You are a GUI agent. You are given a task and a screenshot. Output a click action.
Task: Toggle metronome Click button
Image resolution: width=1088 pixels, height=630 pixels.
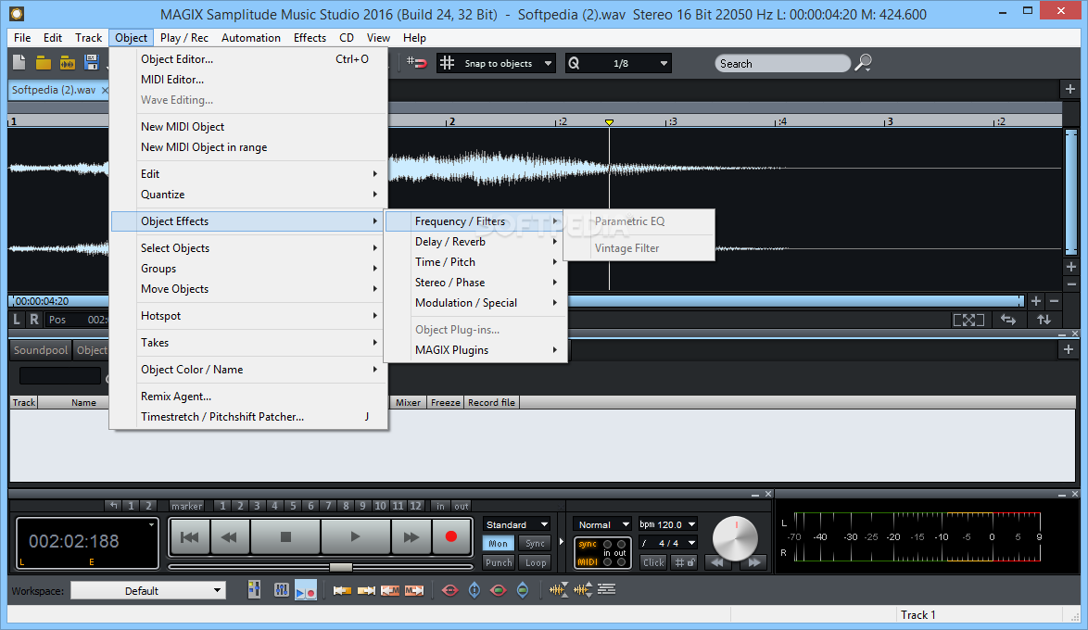(653, 562)
